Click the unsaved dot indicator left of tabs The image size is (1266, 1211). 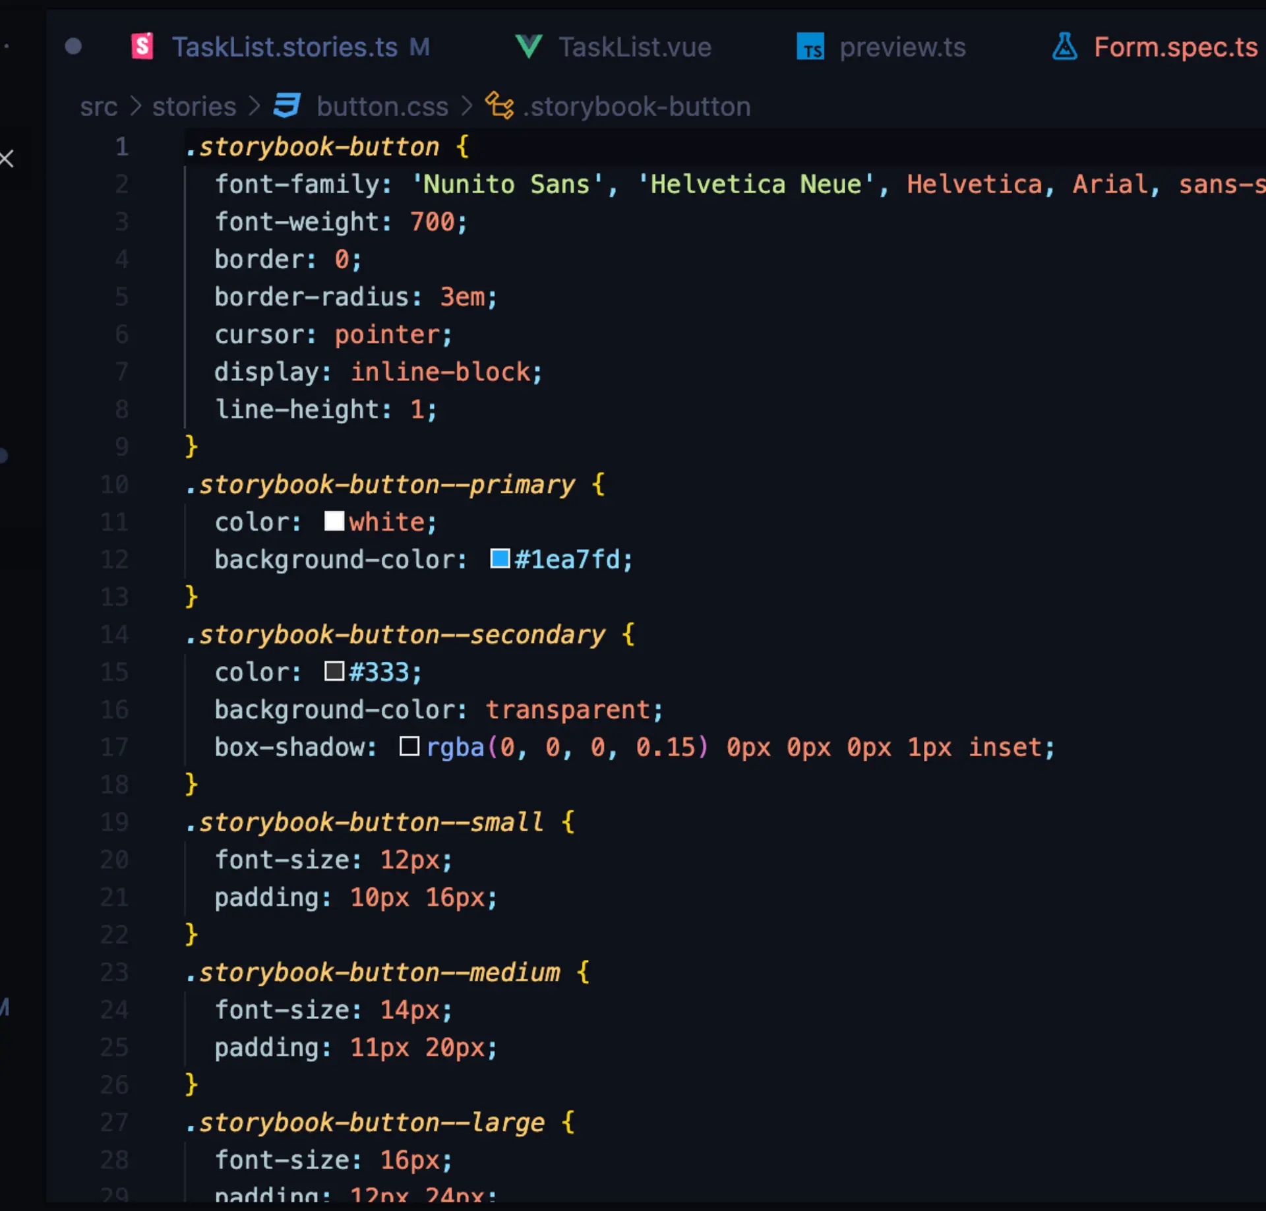(x=73, y=47)
